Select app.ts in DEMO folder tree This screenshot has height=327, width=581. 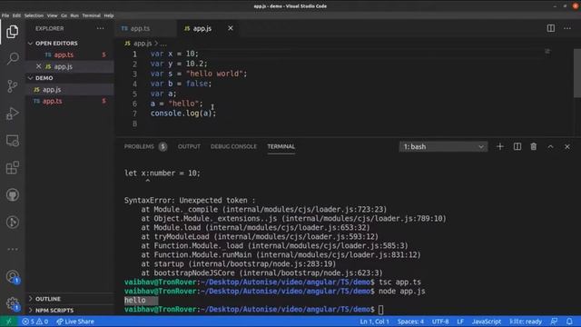(71, 101)
